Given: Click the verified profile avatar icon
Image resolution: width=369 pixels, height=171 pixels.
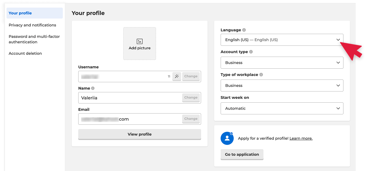Looking at the screenshot, I should tap(227, 138).
